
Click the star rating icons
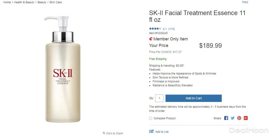[155, 29]
